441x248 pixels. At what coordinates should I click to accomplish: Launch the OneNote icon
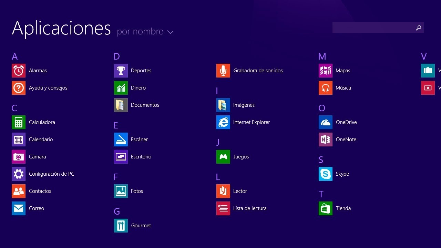[x=326, y=139]
